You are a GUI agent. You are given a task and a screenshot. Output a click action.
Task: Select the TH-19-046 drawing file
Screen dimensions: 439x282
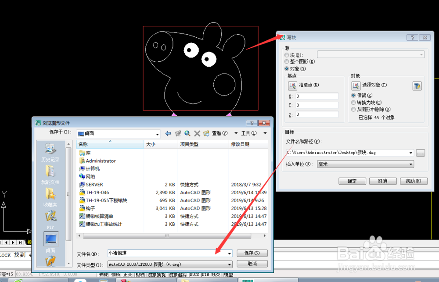[x=94, y=193]
